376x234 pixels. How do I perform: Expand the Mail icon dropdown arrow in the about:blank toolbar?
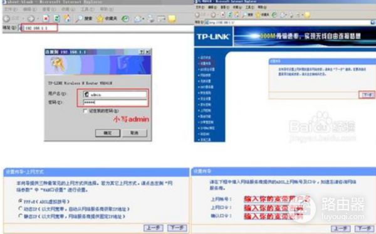(143, 19)
